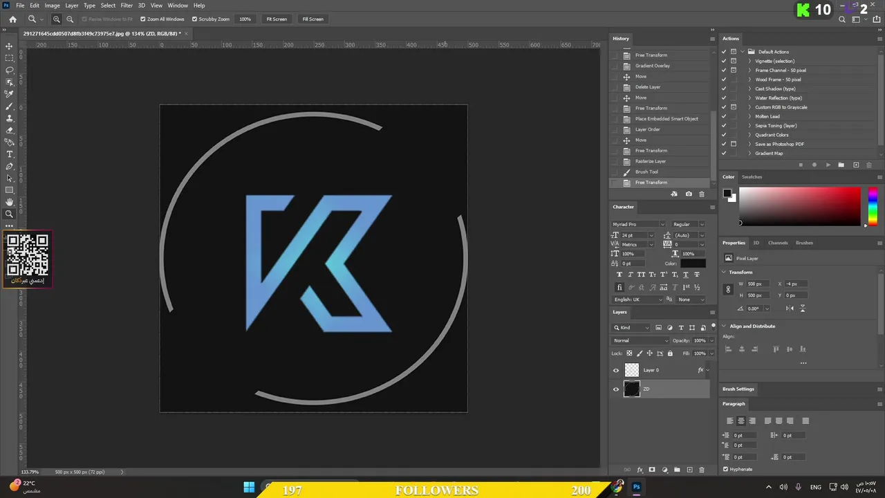Click the Fill Screen button

(313, 19)
